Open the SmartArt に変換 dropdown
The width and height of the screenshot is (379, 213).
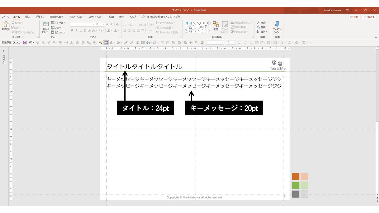(167, 32)
